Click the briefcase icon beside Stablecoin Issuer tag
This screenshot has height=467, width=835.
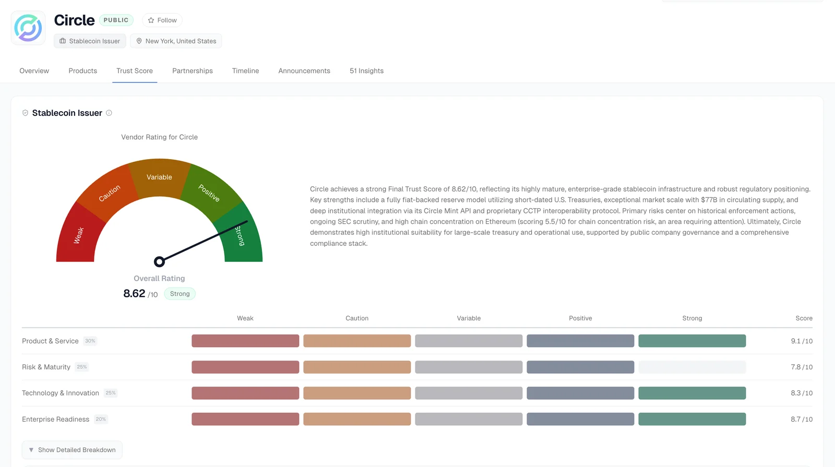pos(63,41)
